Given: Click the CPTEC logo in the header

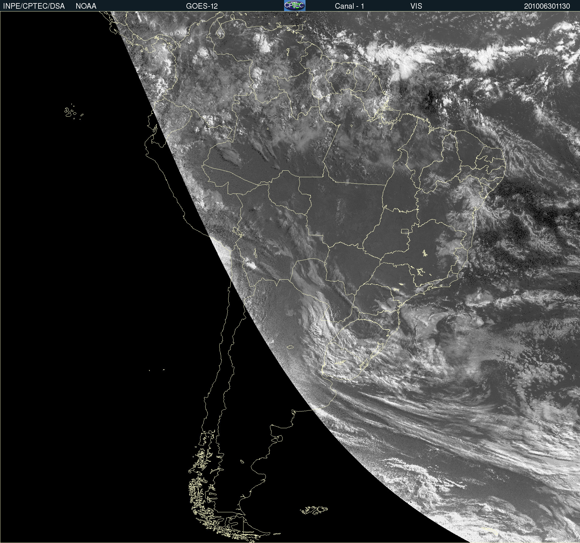Looking at the screenshot, I should [x=295, y=6].
